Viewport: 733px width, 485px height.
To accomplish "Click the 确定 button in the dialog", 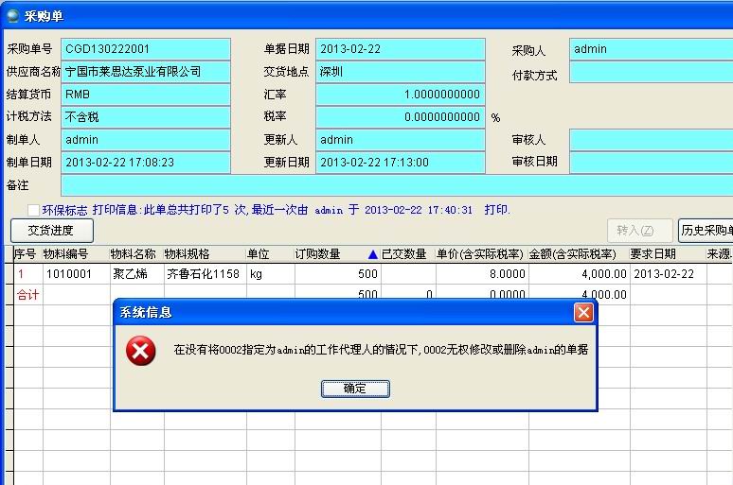I will coord(355,389).
